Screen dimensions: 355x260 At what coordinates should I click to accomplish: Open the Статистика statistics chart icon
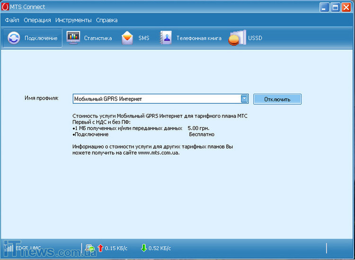coord(73,38)
